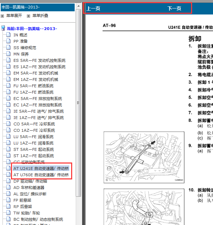Open ES 5AR—FE 发动机控制系统
213x225 pixels.
pos(40,60)
